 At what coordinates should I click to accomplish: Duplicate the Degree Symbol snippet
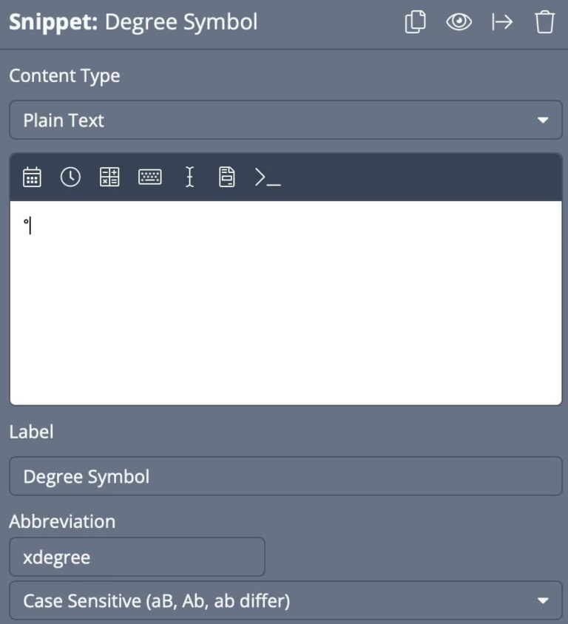(415, 22)
